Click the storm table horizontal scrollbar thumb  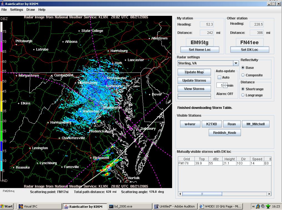point(202,194)
